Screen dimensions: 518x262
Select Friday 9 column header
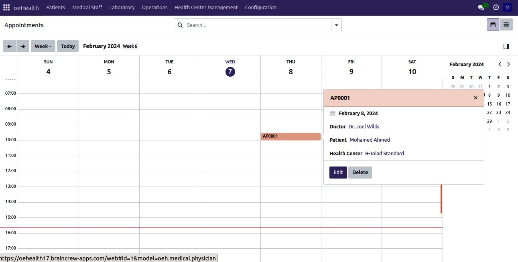(351, 67)
